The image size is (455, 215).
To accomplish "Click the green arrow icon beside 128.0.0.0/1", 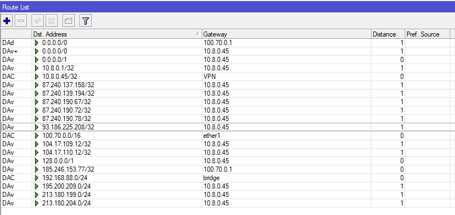I will coord(37,160).
